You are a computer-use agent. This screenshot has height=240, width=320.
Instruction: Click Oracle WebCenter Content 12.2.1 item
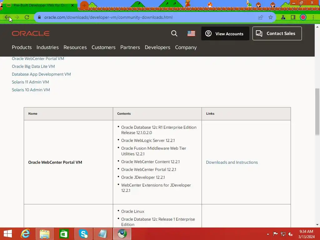click(150, 162)
